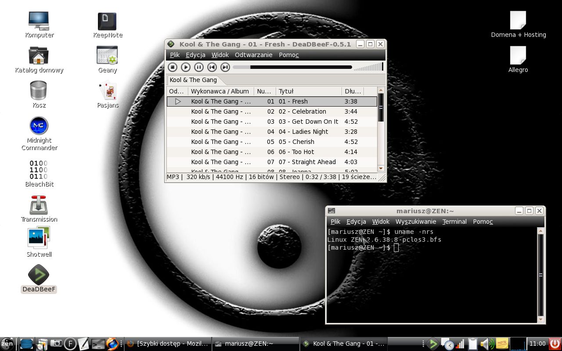Click the DeaDBeeF volume bar

(368, 67)
